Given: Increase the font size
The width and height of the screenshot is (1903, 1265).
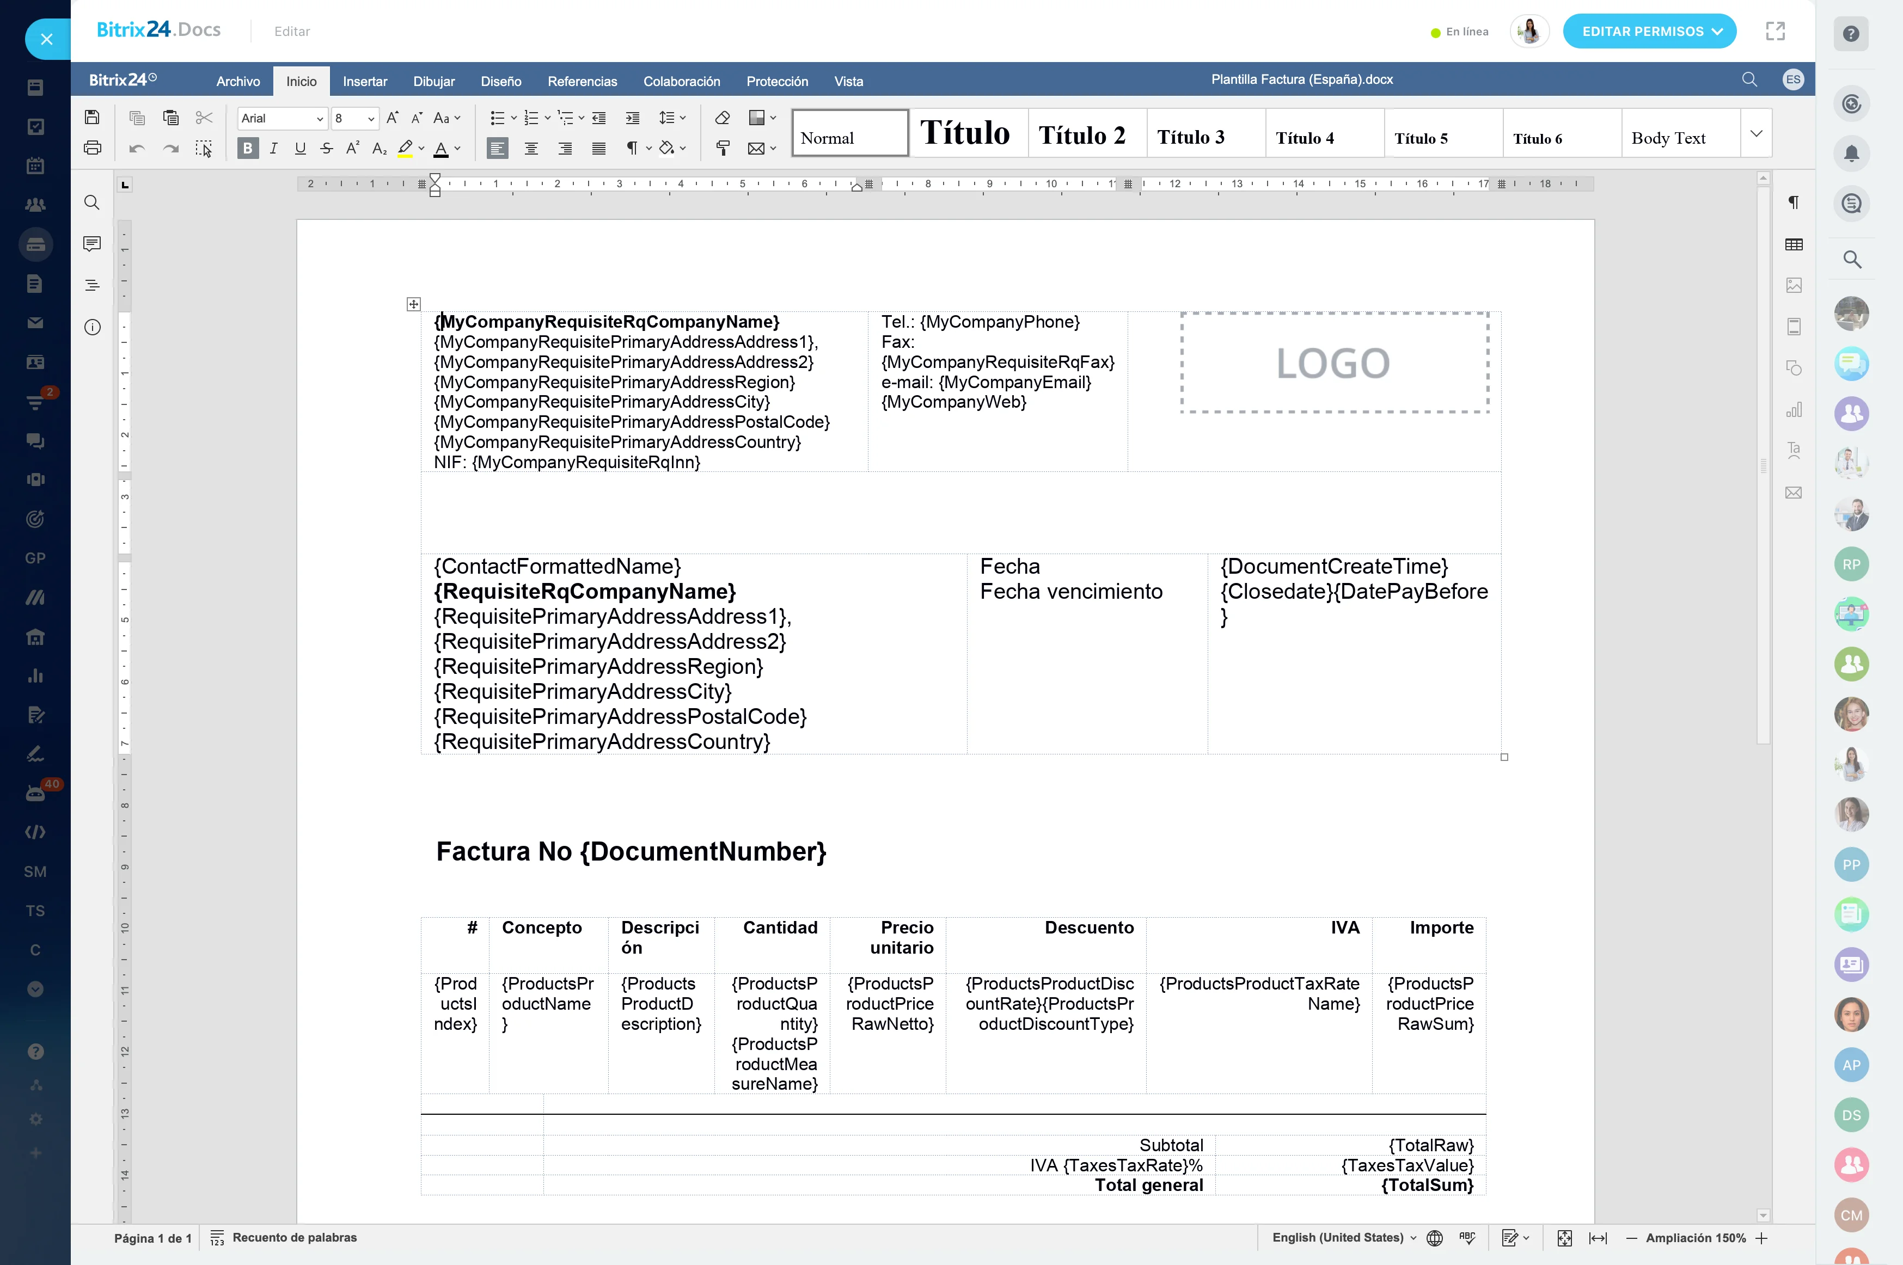Looking at the screenshot, I should pos(392,118).
